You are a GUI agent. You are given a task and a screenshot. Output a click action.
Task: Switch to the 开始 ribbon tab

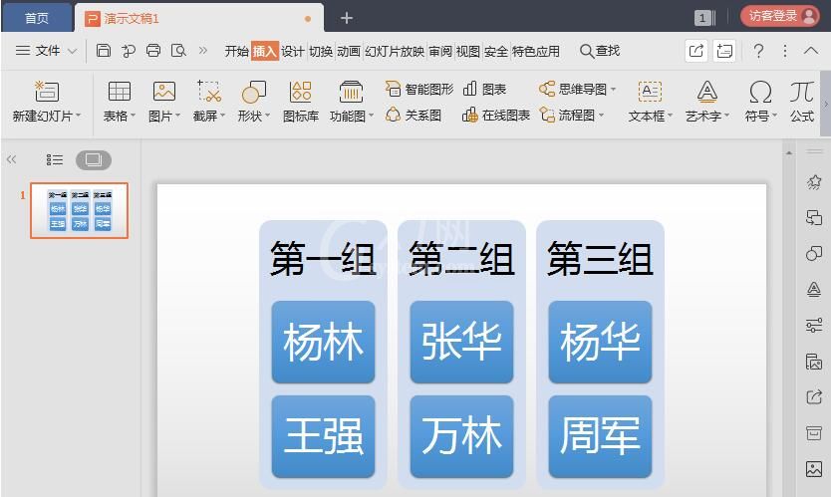[x=236, y=51]
